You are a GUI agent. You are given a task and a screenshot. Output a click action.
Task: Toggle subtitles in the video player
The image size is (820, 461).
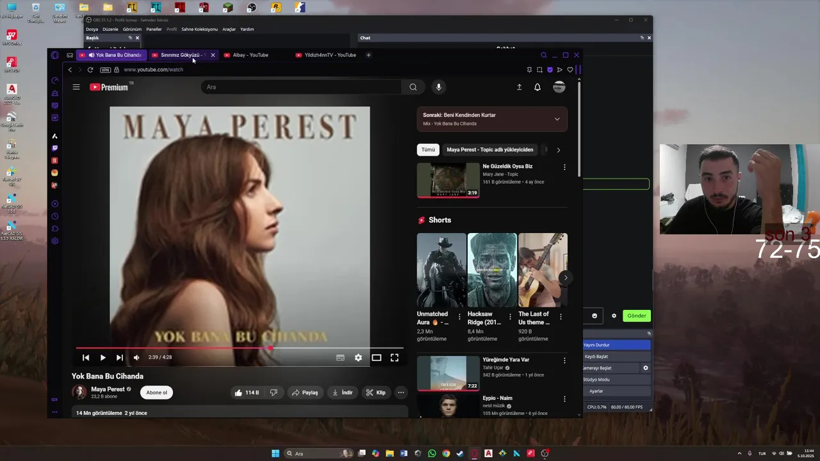pyautogui.click(x=340, y=357)
